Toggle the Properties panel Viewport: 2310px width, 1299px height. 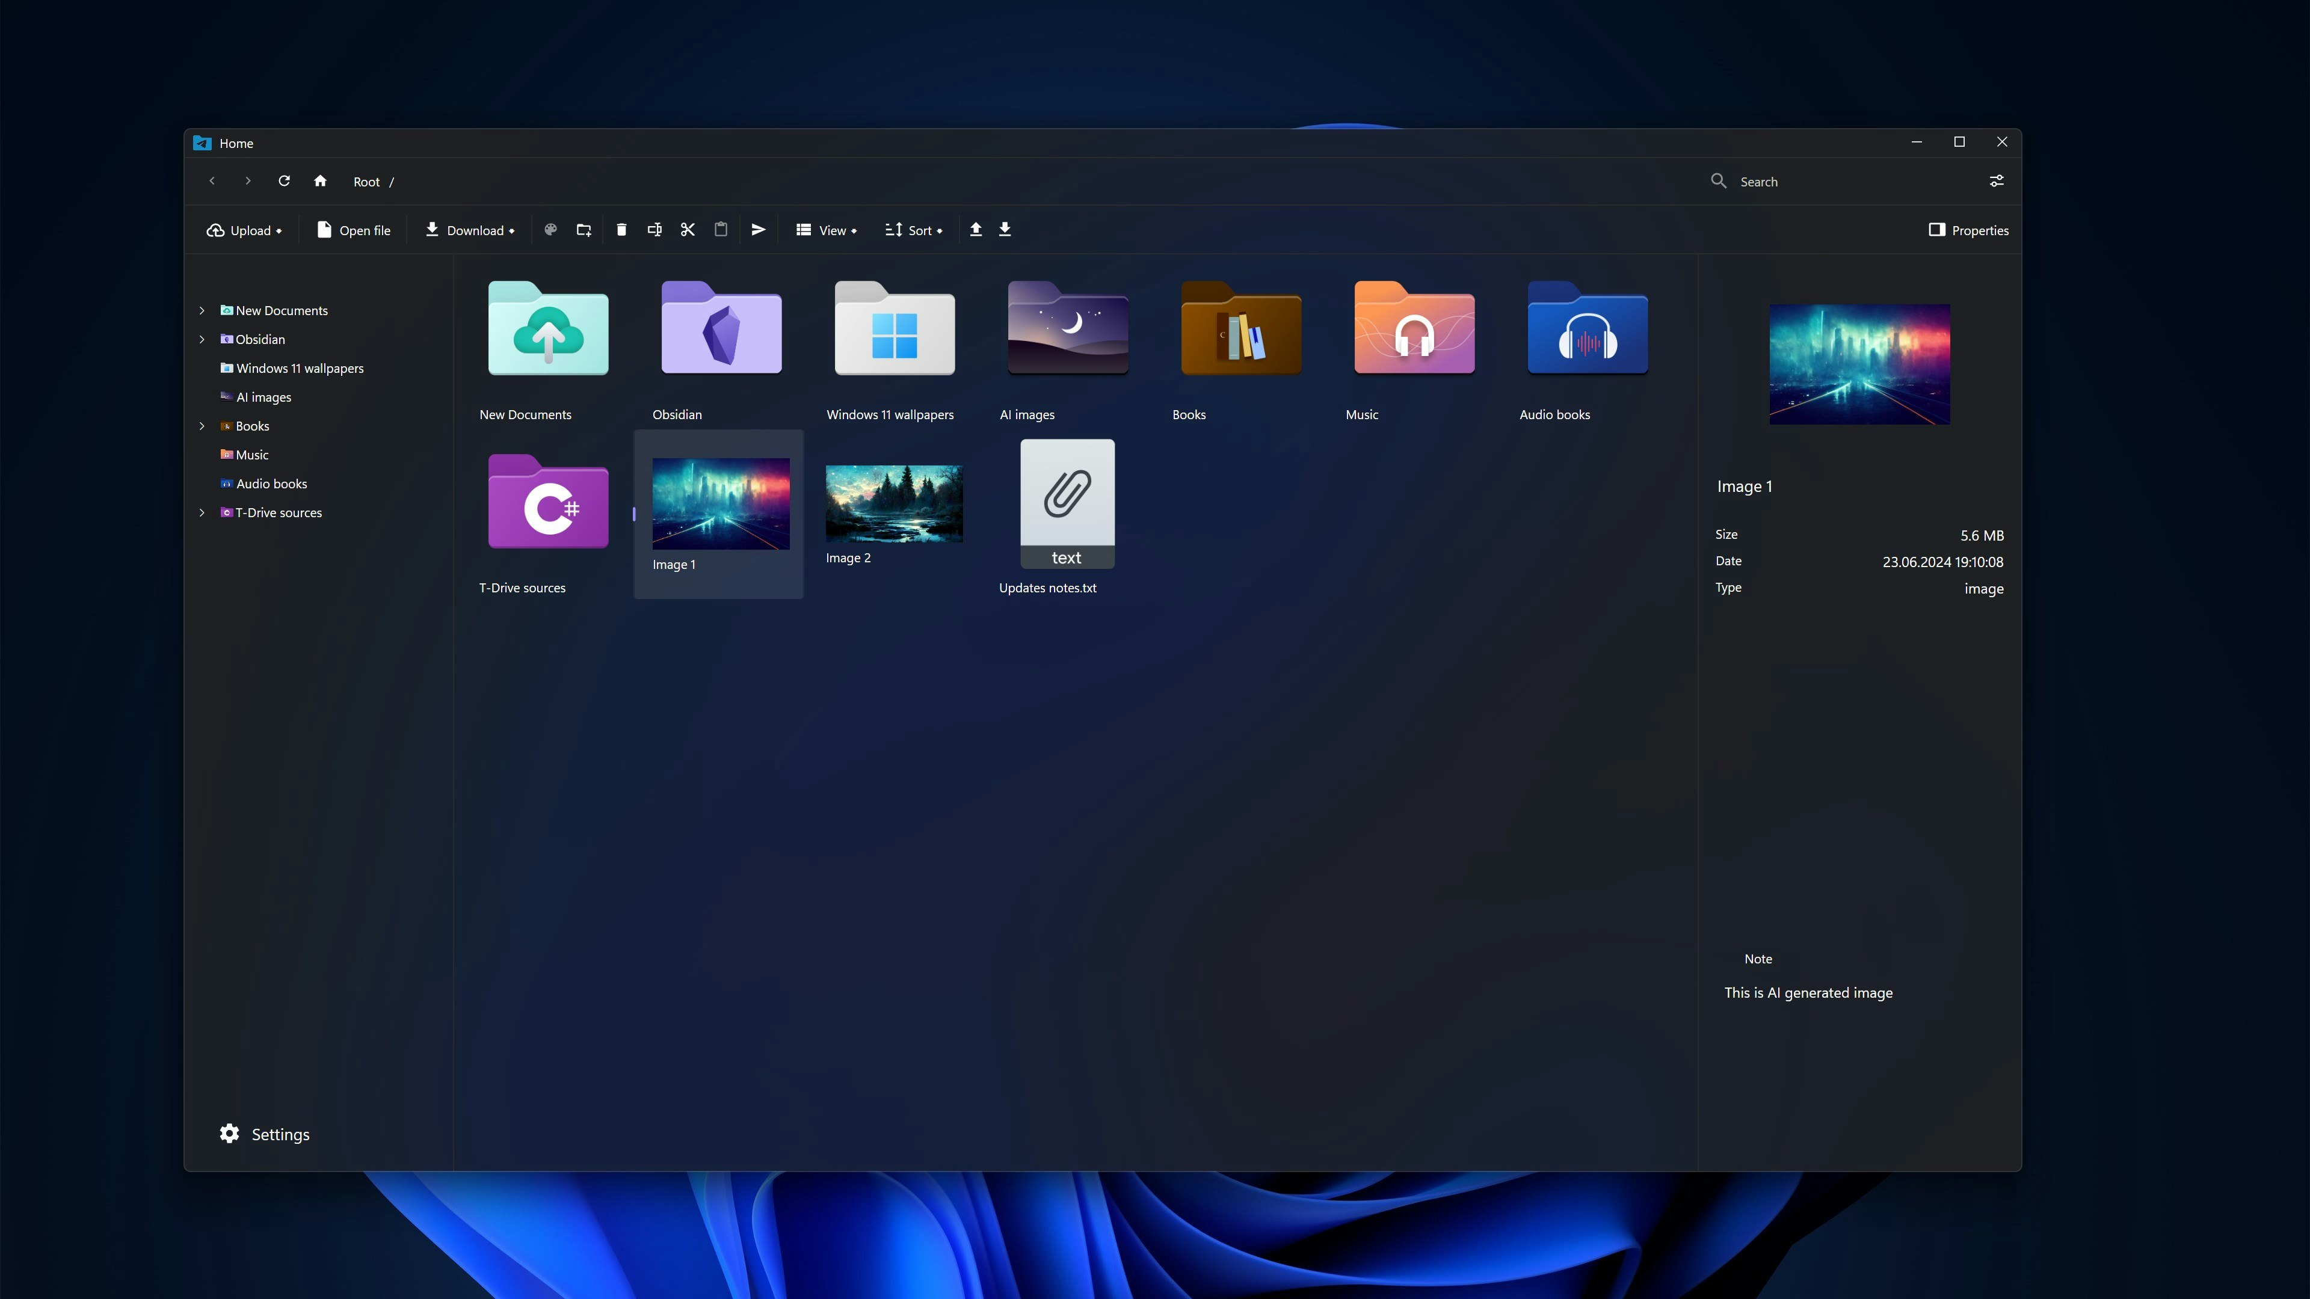[1968, 230]
